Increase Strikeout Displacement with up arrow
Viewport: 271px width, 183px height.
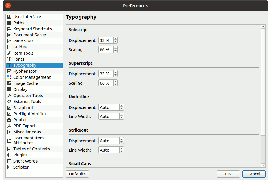pyautogui.click(x=122, y=139)
